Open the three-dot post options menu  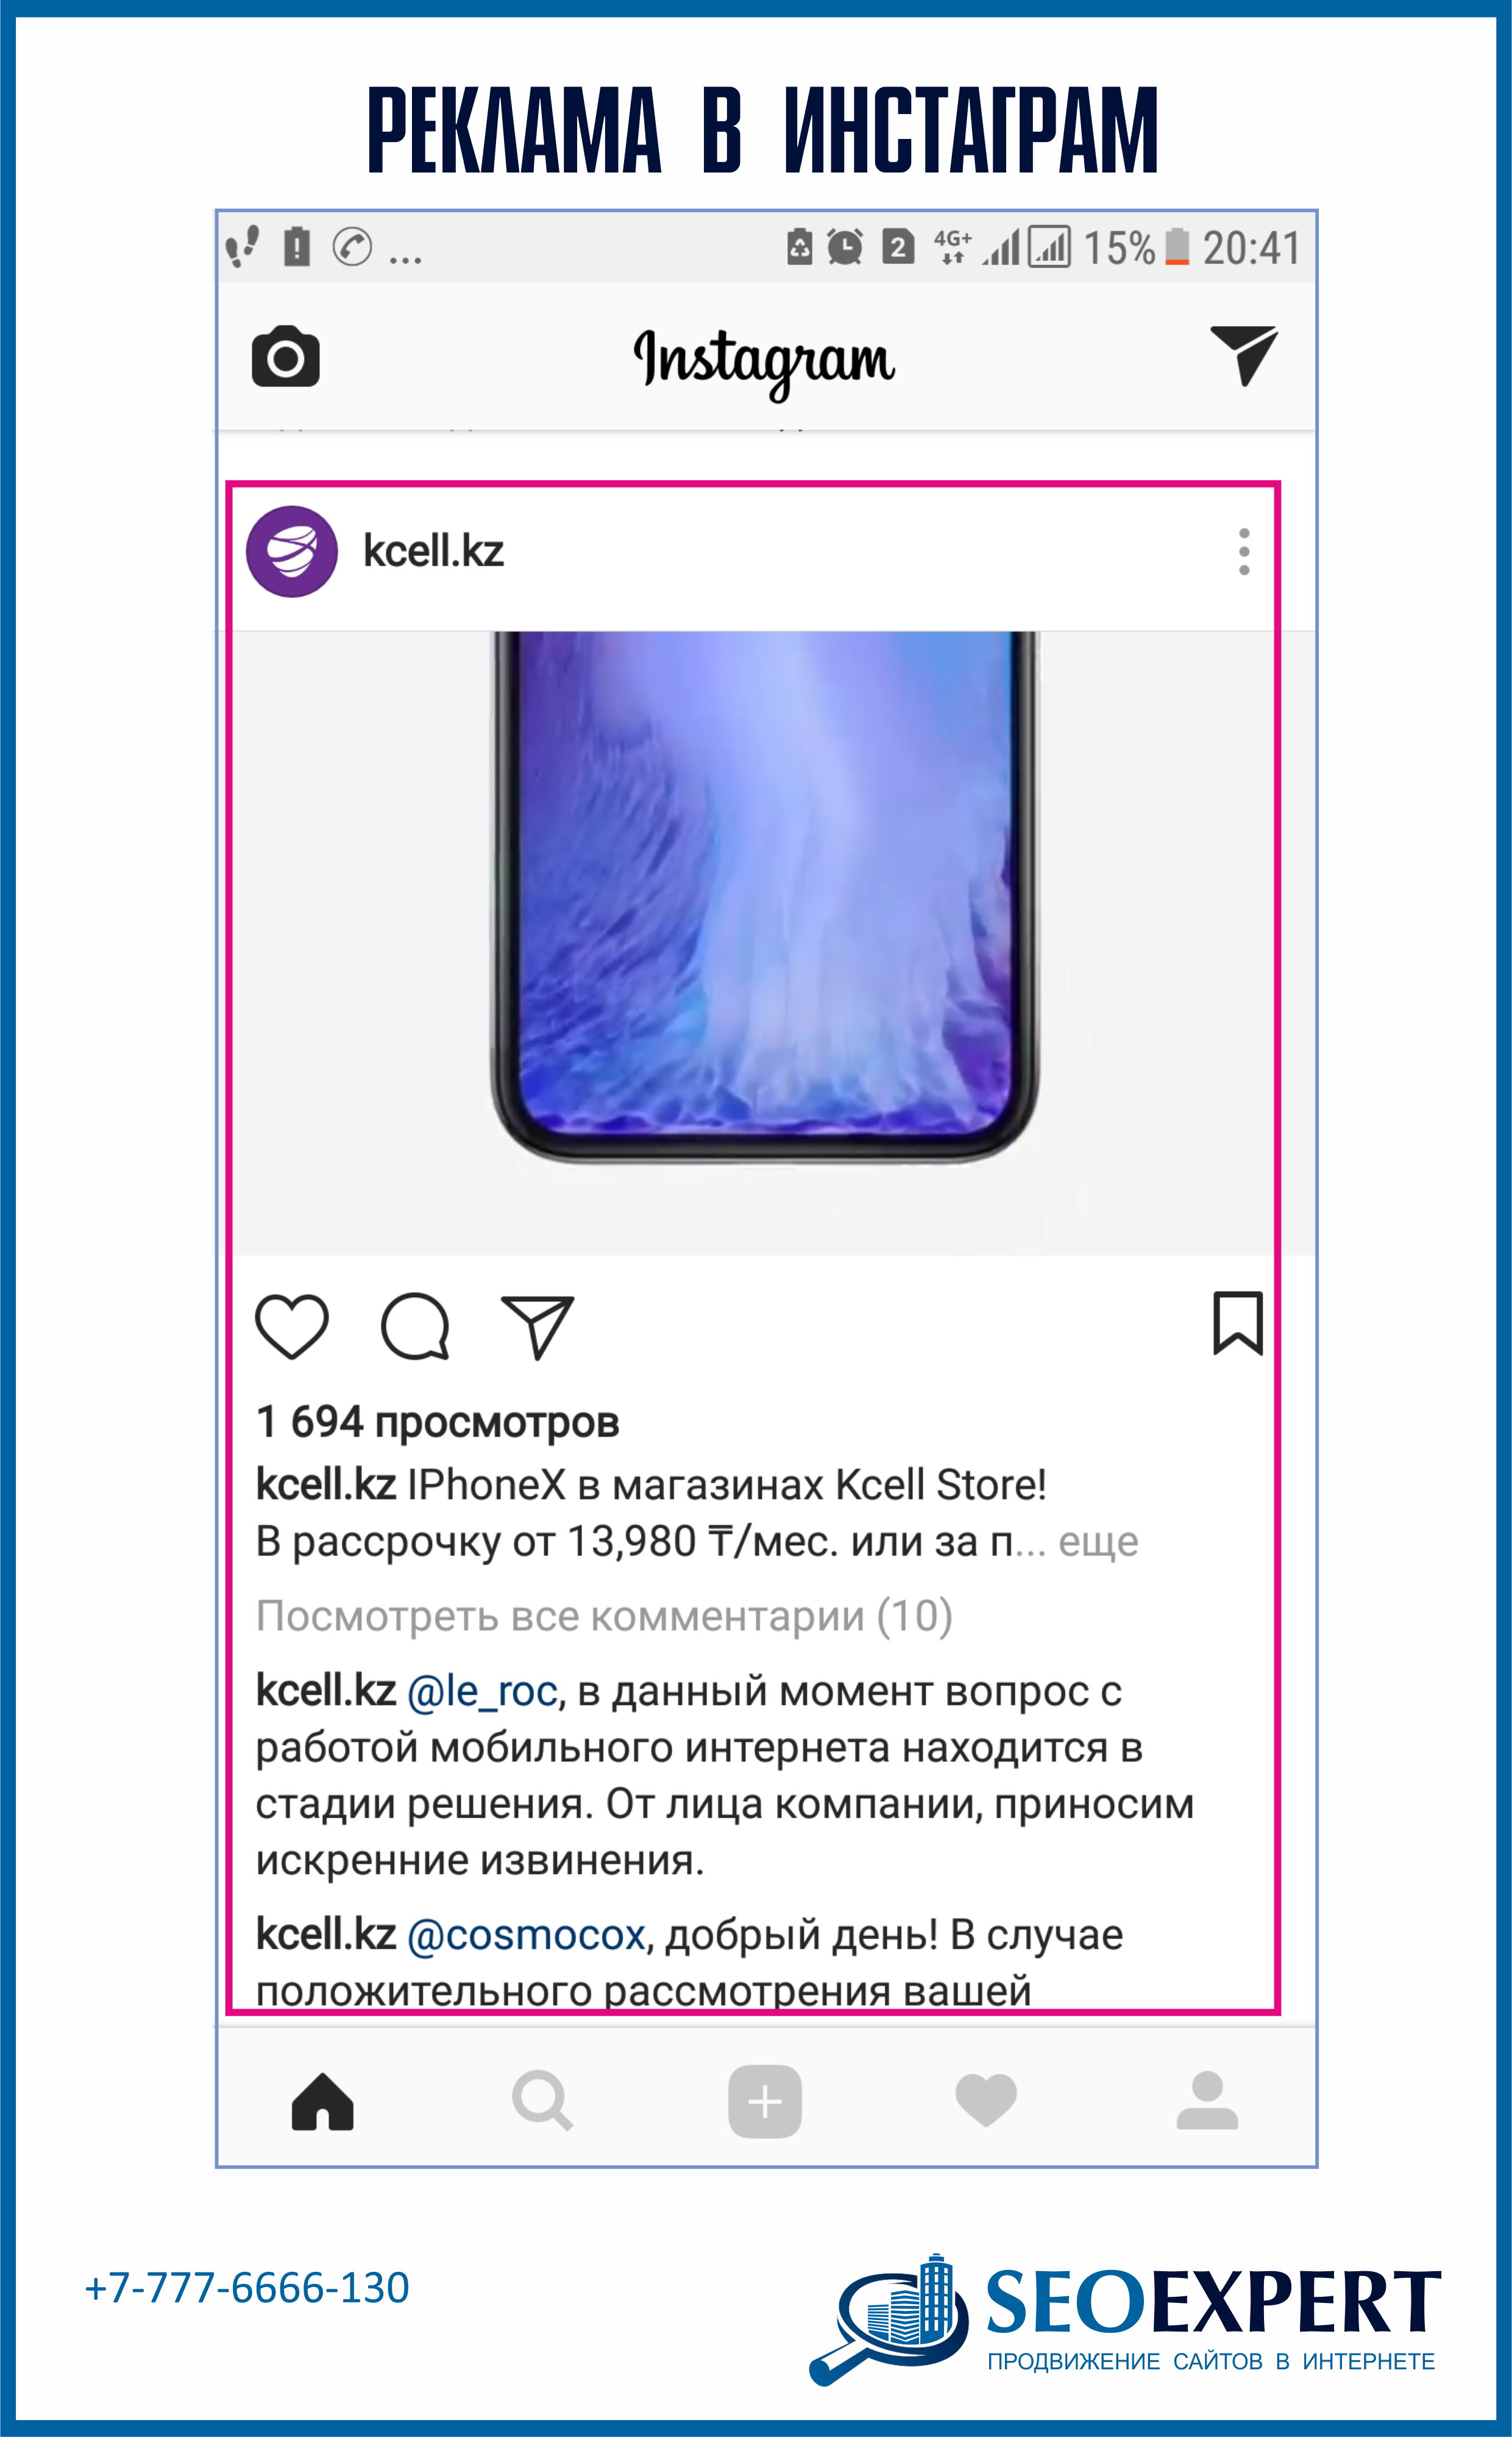coord(1244,552)
